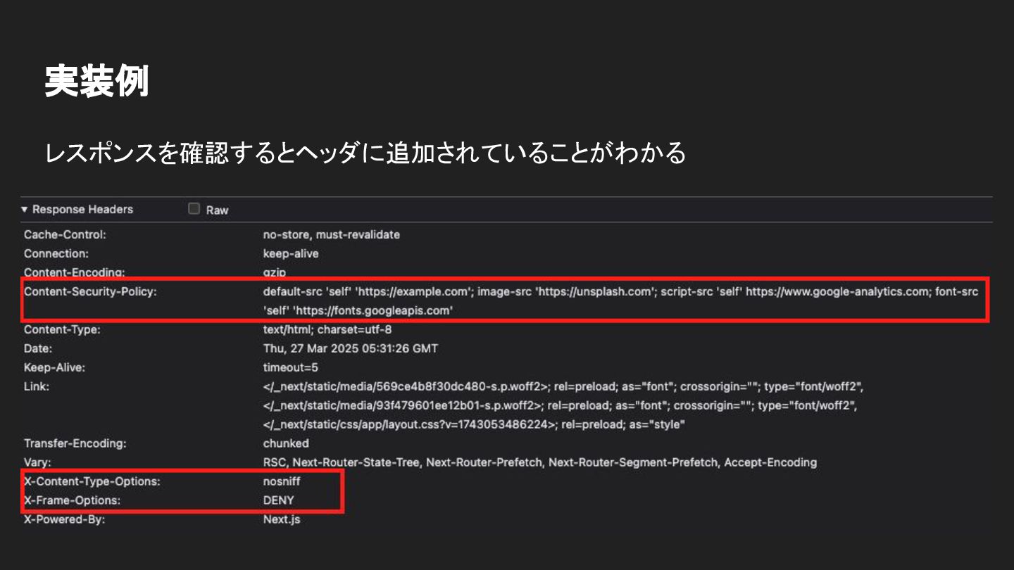Collapse the Response Headers section triangle
The height and width of the screenshot is (570, 1014).
coord(25,210)
